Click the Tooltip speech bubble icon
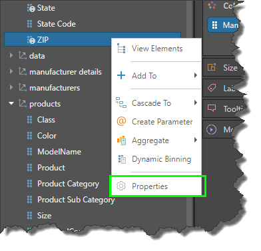This screenshot has height=251, width=261. coord(212,109)
